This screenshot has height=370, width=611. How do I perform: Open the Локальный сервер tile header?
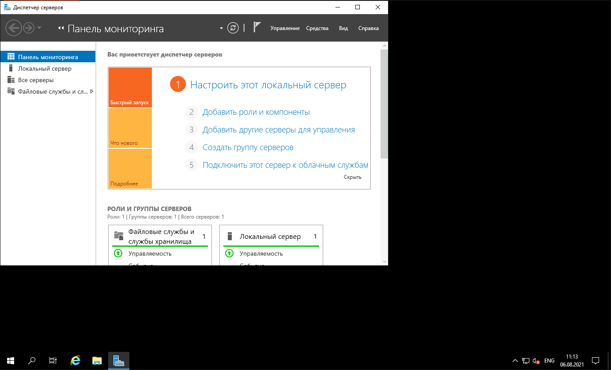(x=271, y=237)
